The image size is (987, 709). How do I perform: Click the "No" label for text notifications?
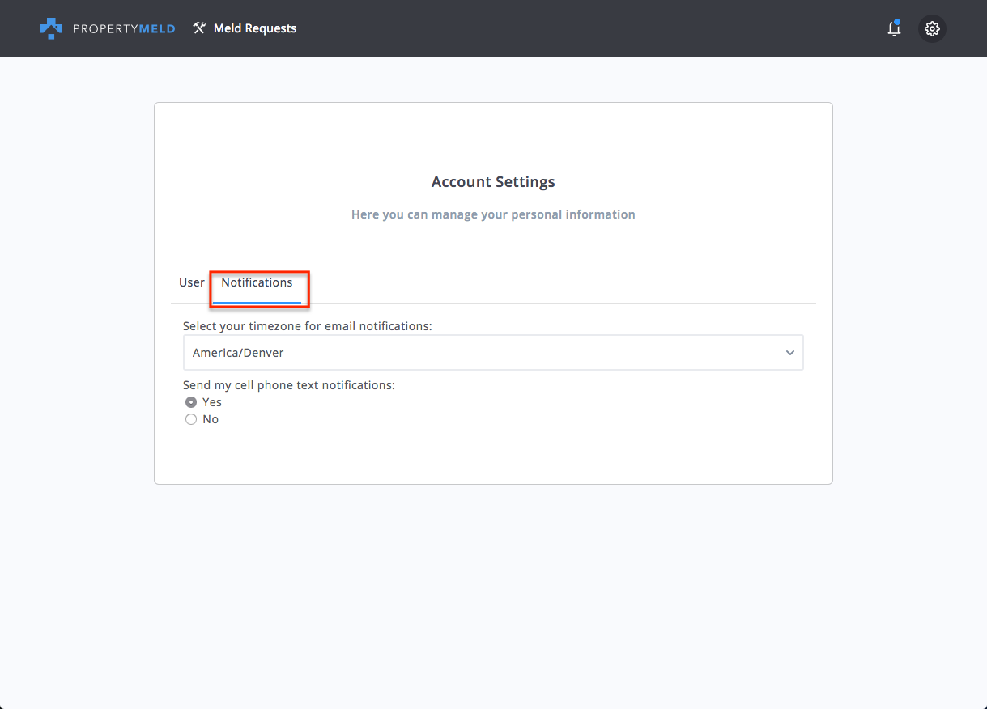211,419
